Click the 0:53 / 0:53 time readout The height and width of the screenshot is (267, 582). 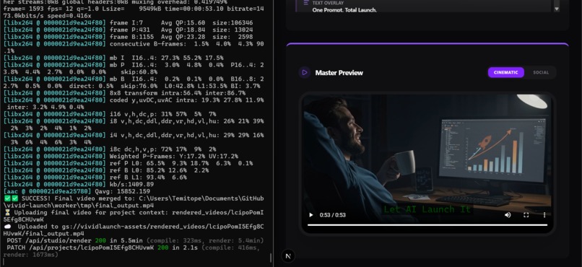(333, 215)
